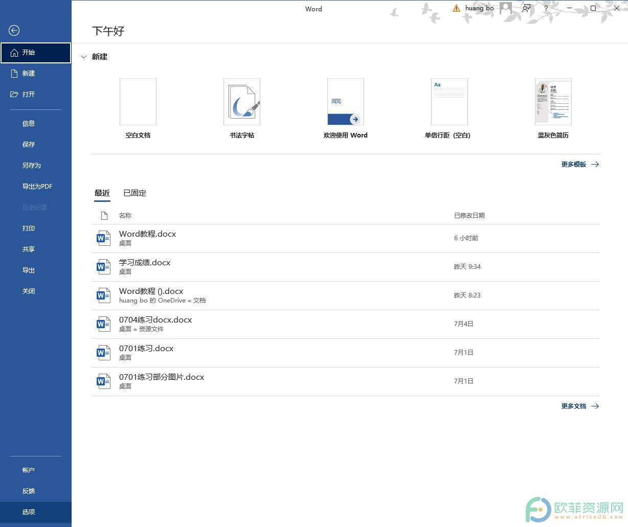Open the 反馈 page
Image resolution: width=628 pixels, height=527 pixels.
click(x=36, y=491)
